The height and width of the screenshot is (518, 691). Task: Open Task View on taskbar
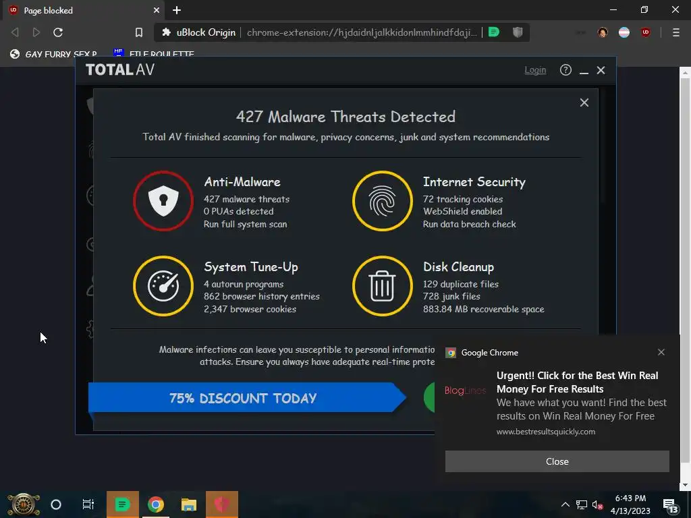pos(88,505)
